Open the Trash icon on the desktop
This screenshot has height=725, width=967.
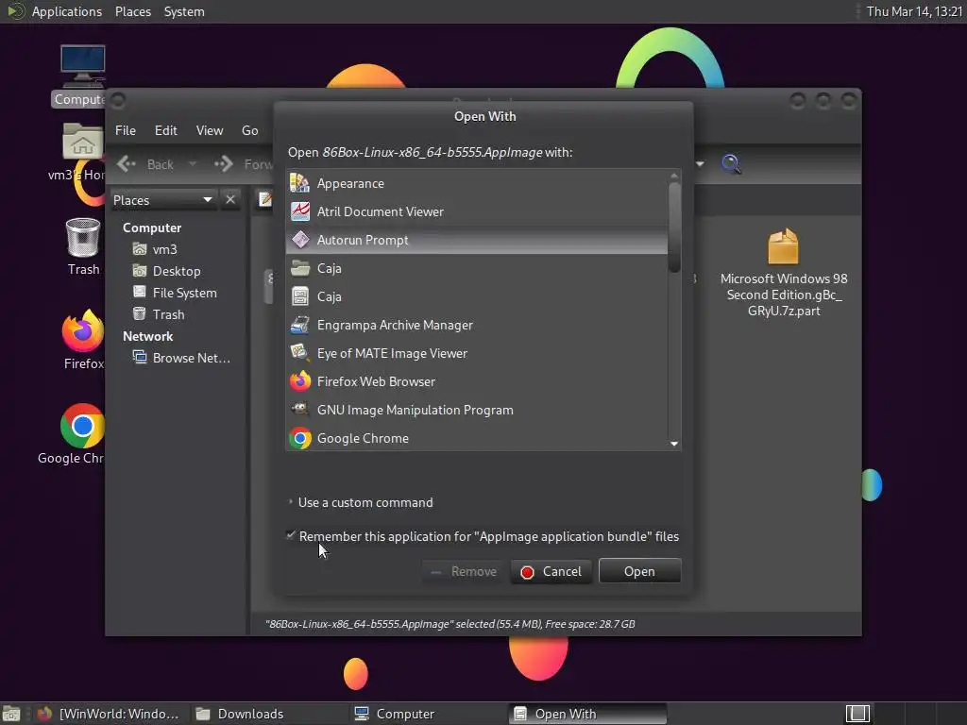coord(83,246)
